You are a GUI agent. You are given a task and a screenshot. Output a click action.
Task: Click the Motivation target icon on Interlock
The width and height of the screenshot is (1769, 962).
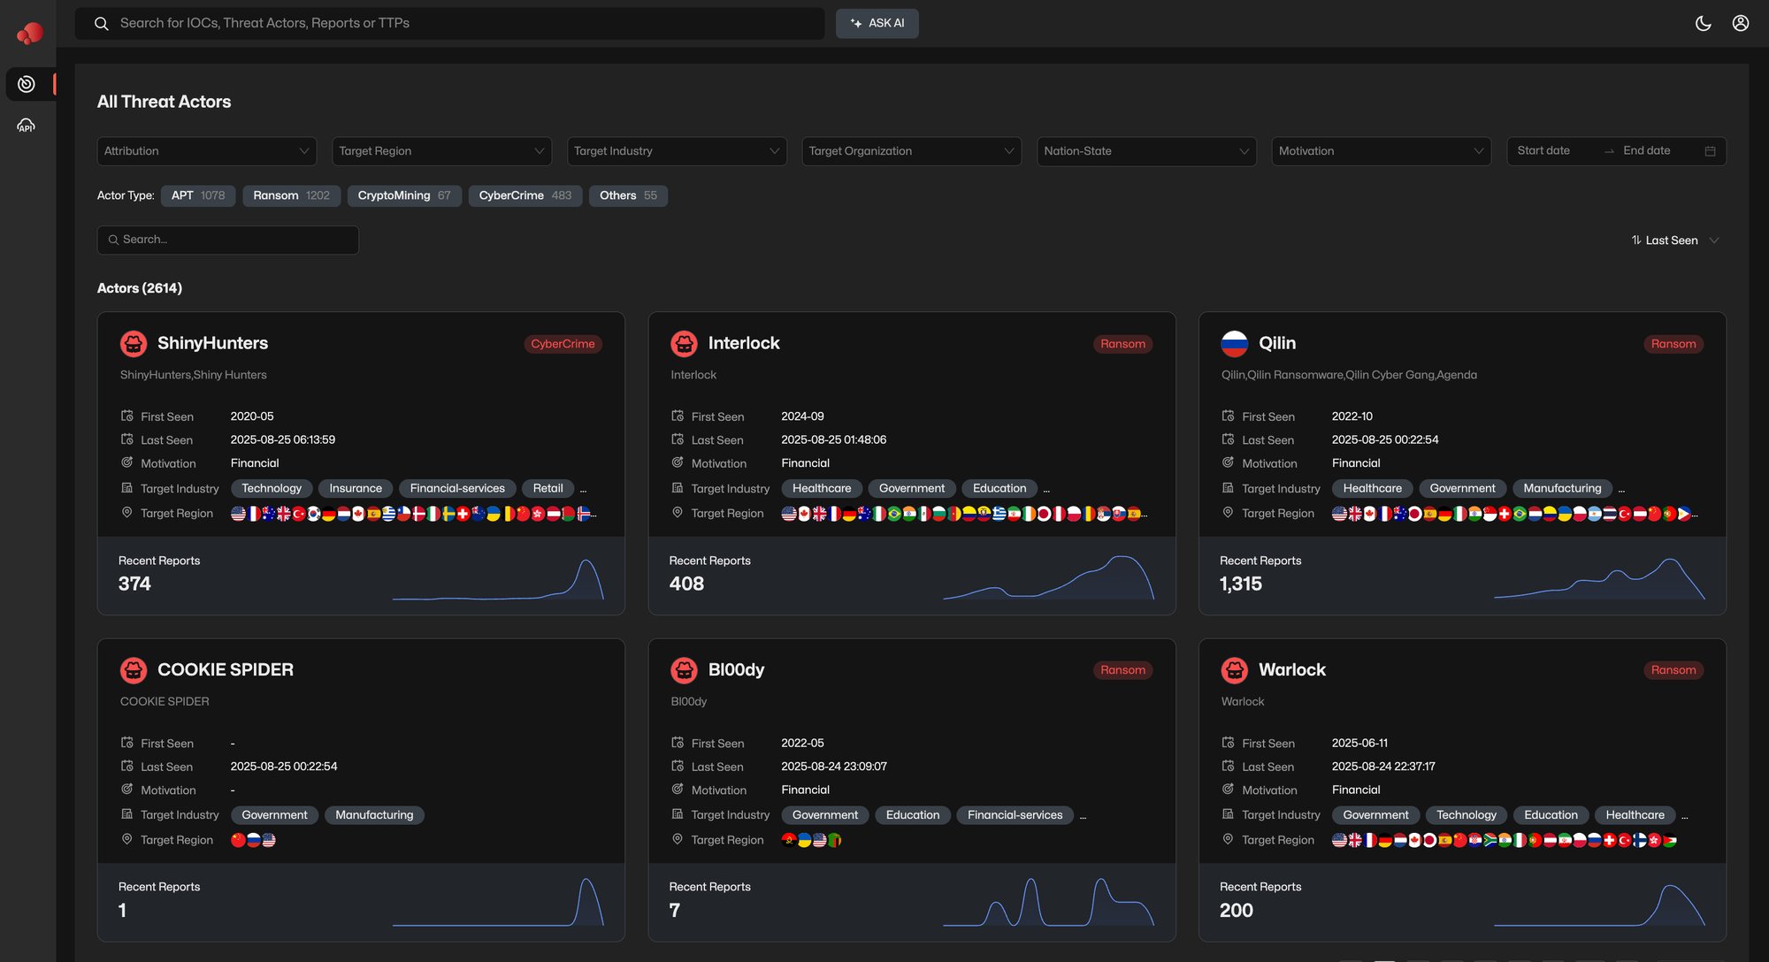[678, 462]
